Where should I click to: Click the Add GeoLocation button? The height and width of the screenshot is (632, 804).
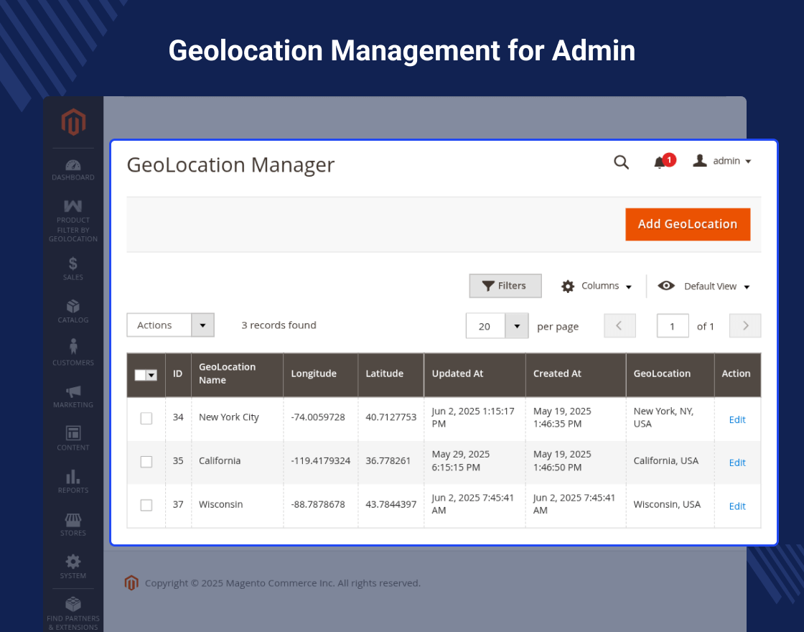688,224
